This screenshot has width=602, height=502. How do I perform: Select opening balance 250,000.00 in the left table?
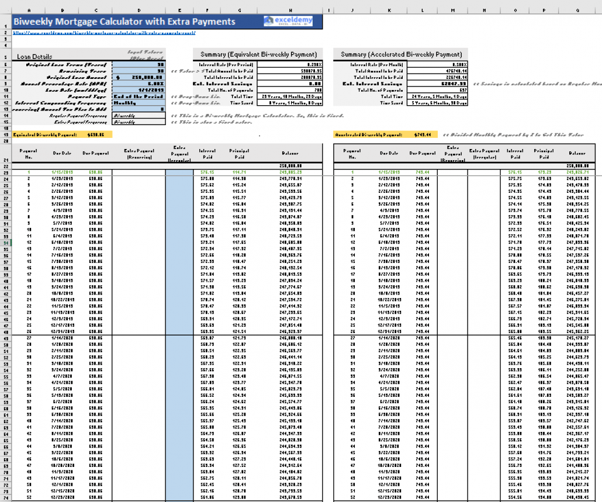click(290, 166)
